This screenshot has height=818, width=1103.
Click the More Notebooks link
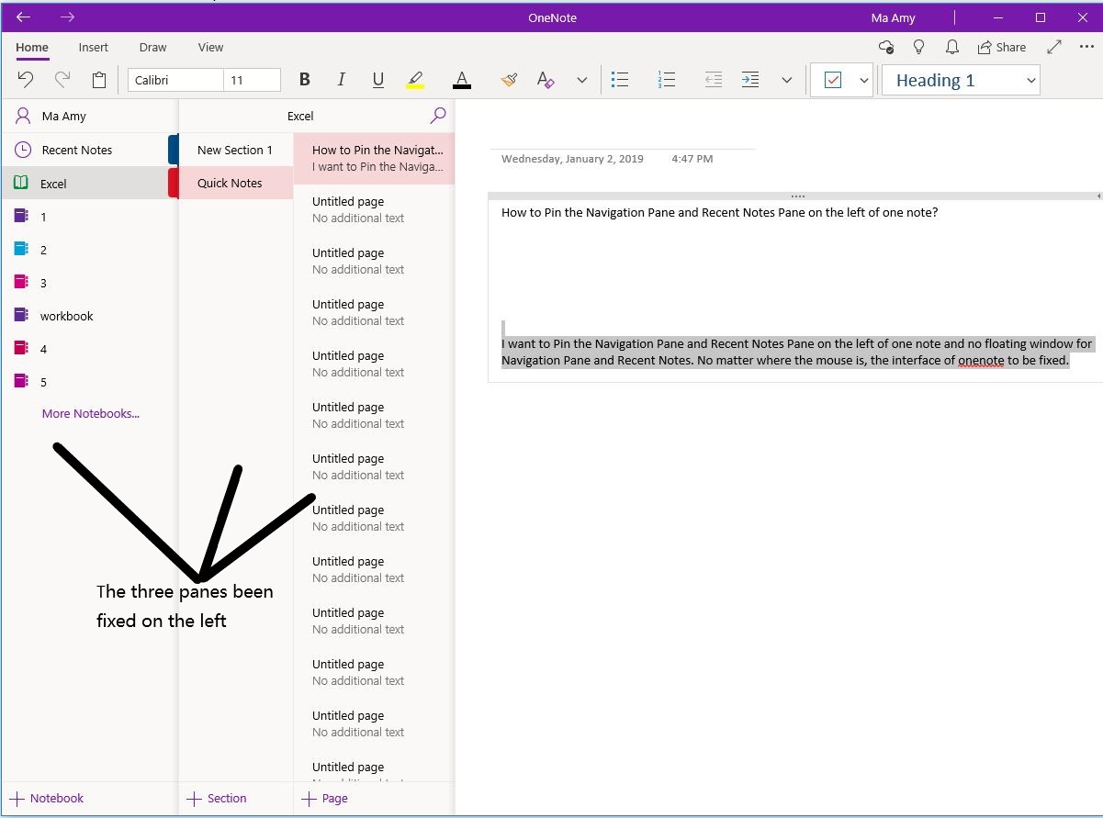(91, 413)
